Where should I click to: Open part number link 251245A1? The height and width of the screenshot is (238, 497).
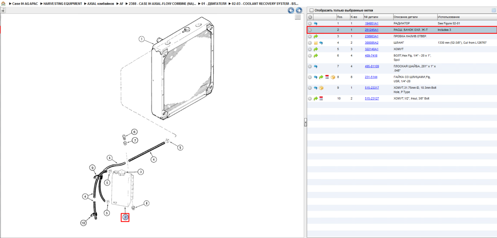click(371, 30)
